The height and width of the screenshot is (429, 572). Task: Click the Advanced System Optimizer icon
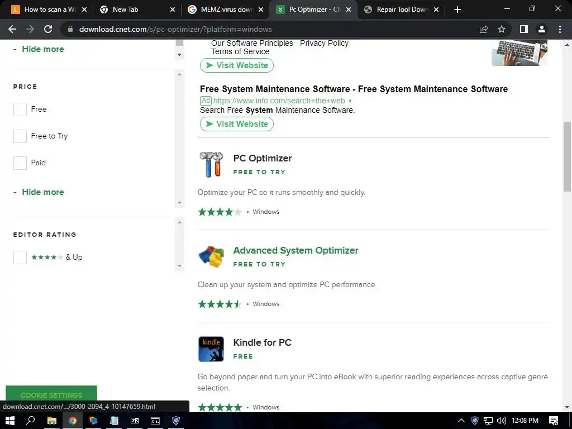pyautogui.click(x=211, y=256)
